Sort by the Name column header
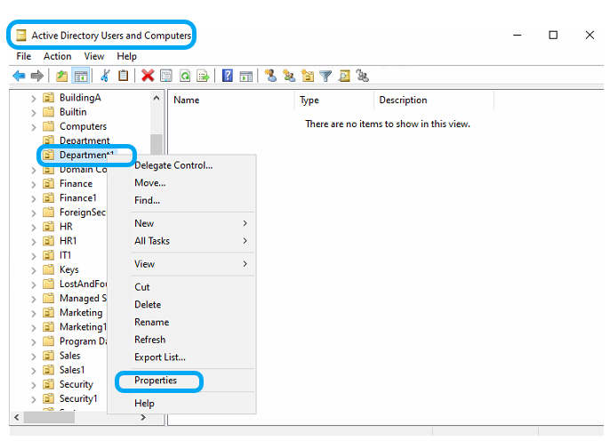This screenshot has width=610, height=441. [x=232, y=100]
